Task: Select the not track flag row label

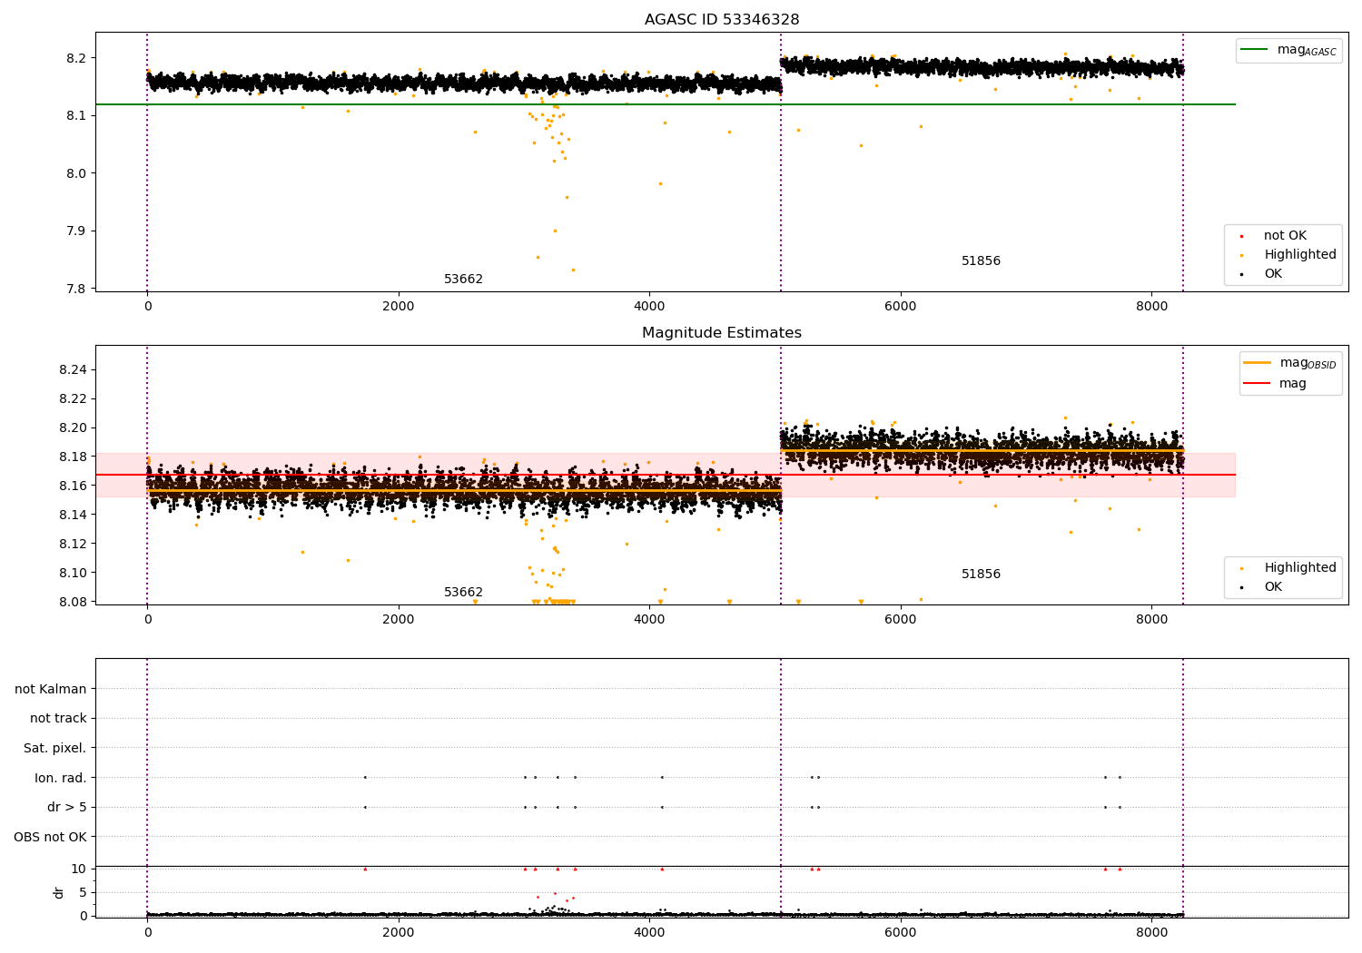Action: point(58,719)
